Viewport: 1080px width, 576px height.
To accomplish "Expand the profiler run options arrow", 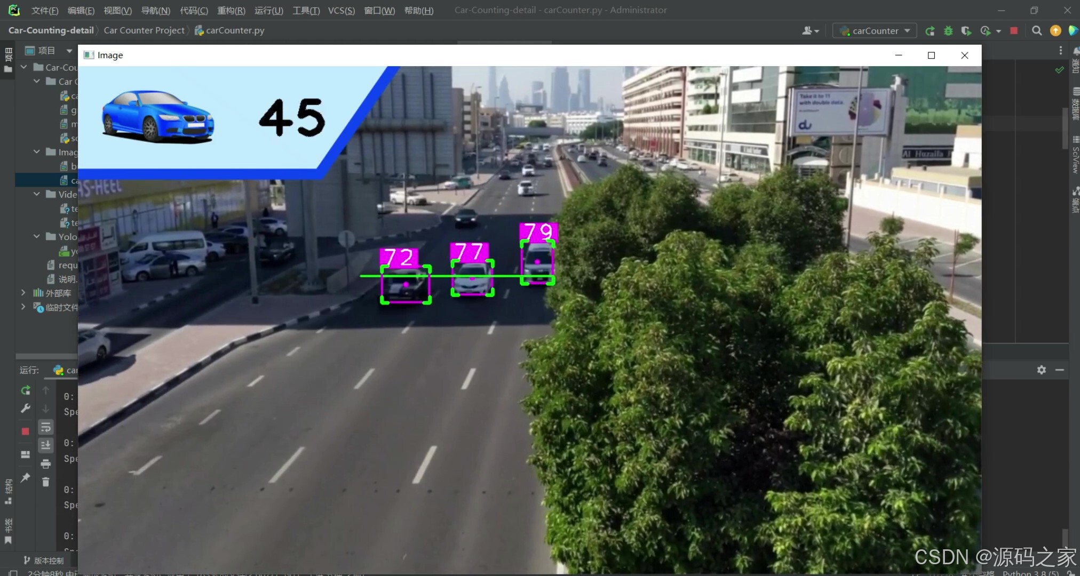I will [x=998, y=31].
